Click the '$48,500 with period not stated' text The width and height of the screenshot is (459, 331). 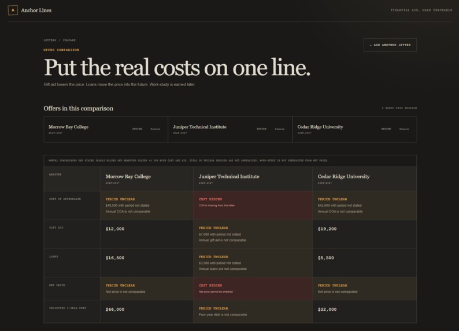(127, 206)
